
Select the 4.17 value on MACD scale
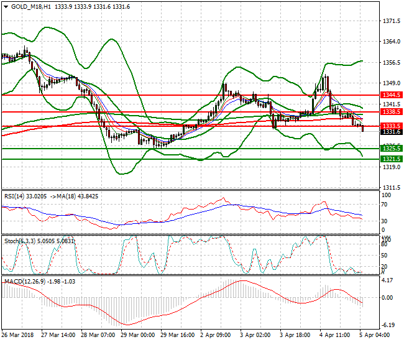(x=387, y=280)
